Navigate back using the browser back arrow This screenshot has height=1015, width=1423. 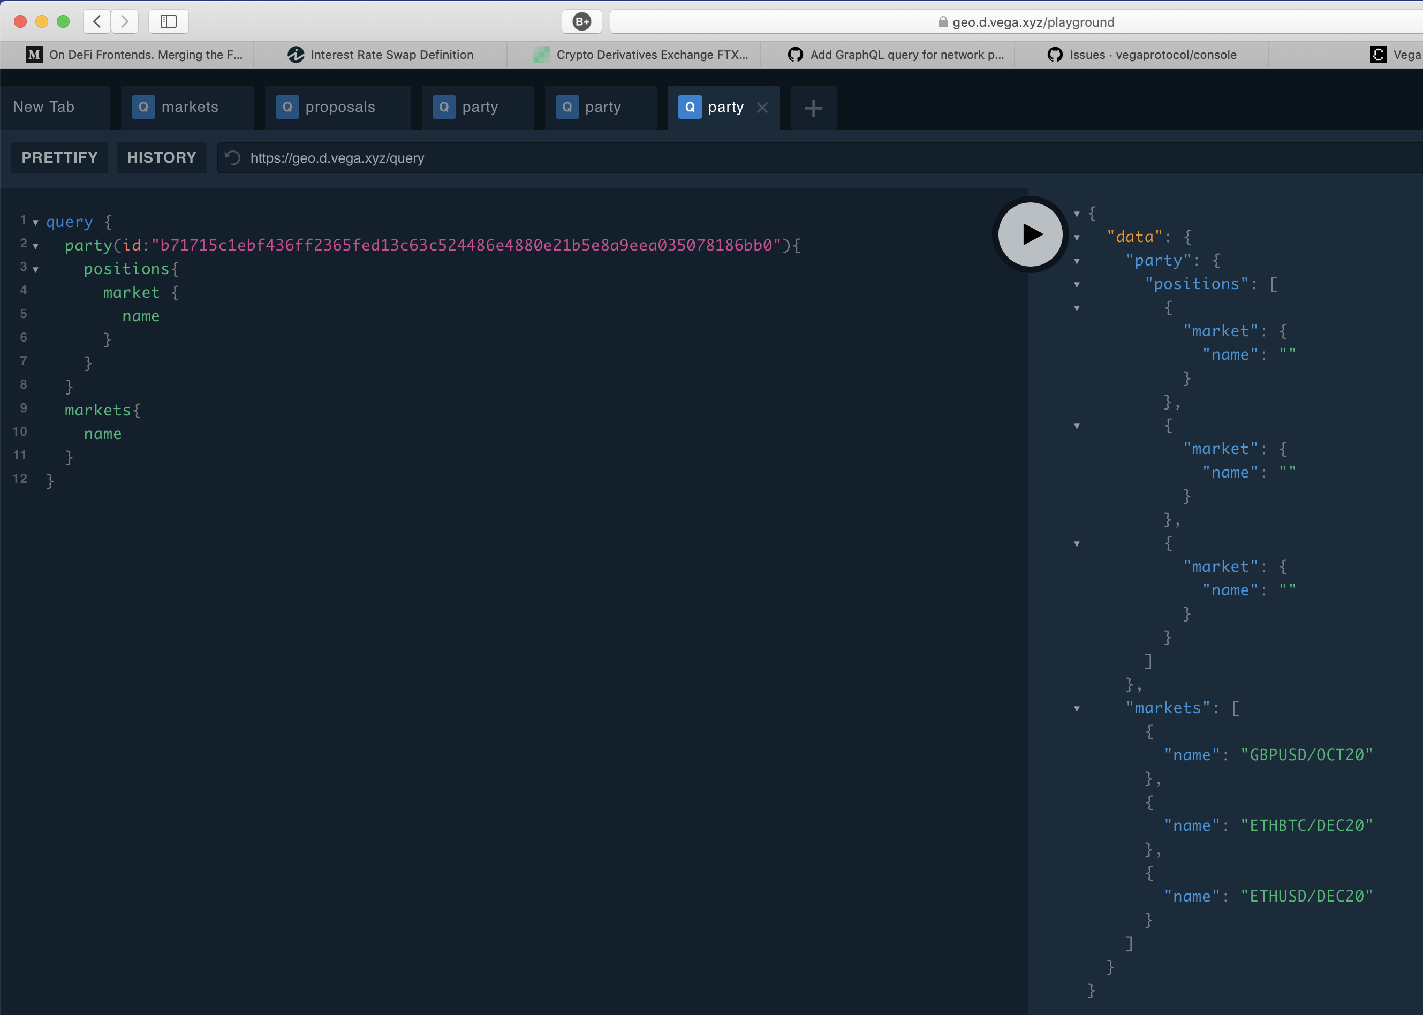tap(97, 21)
